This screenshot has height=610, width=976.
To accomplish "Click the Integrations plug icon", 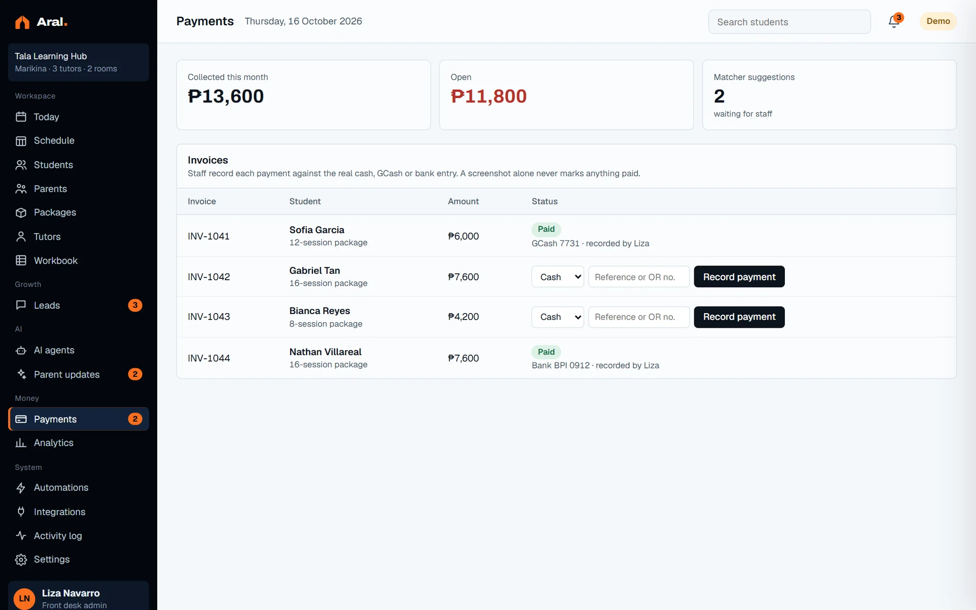I will 21,511.
